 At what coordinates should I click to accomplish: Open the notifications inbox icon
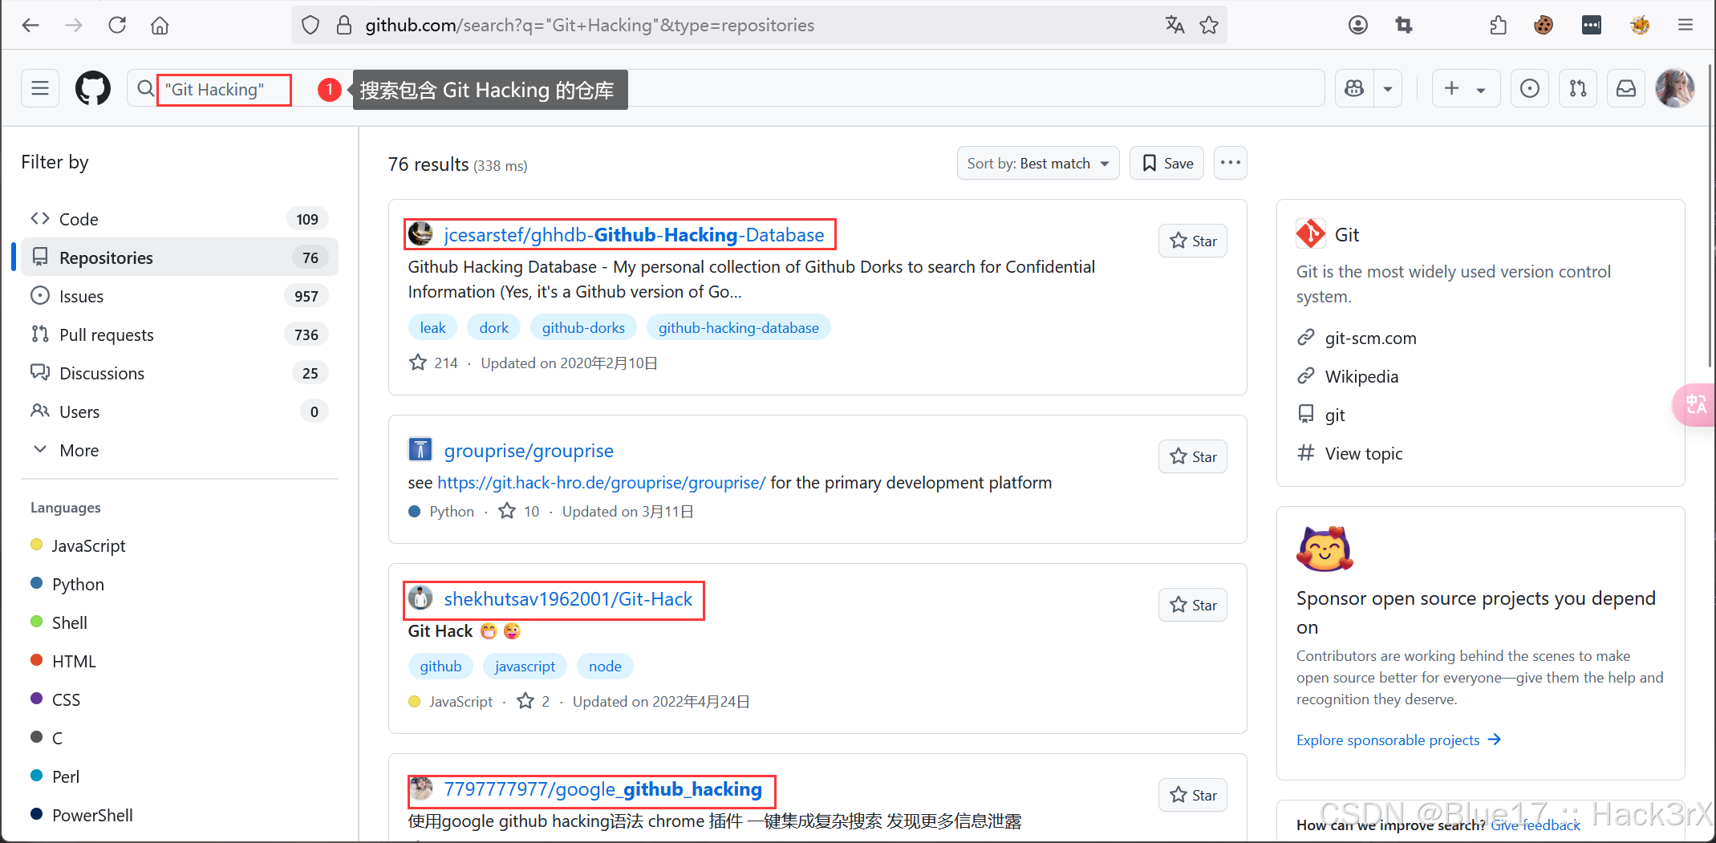point(1626,88)
